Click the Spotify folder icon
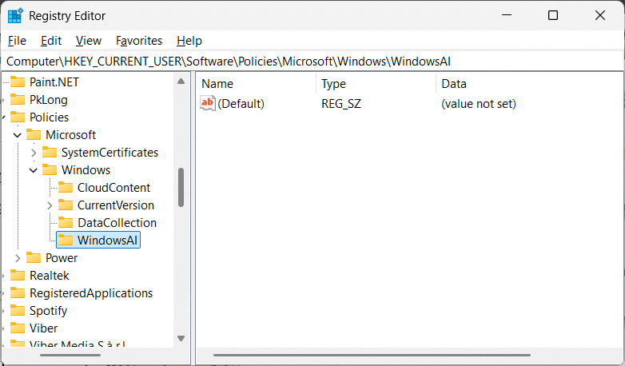Screen dimensions: 625x366 point(18,310)
